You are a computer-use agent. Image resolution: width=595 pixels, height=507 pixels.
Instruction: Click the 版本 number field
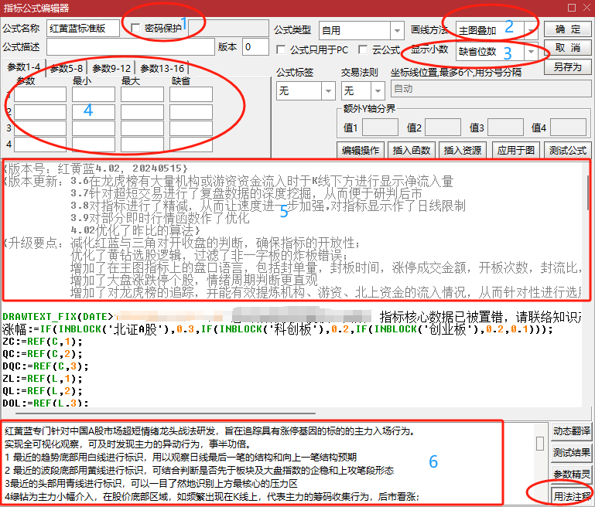coord(255,47)
